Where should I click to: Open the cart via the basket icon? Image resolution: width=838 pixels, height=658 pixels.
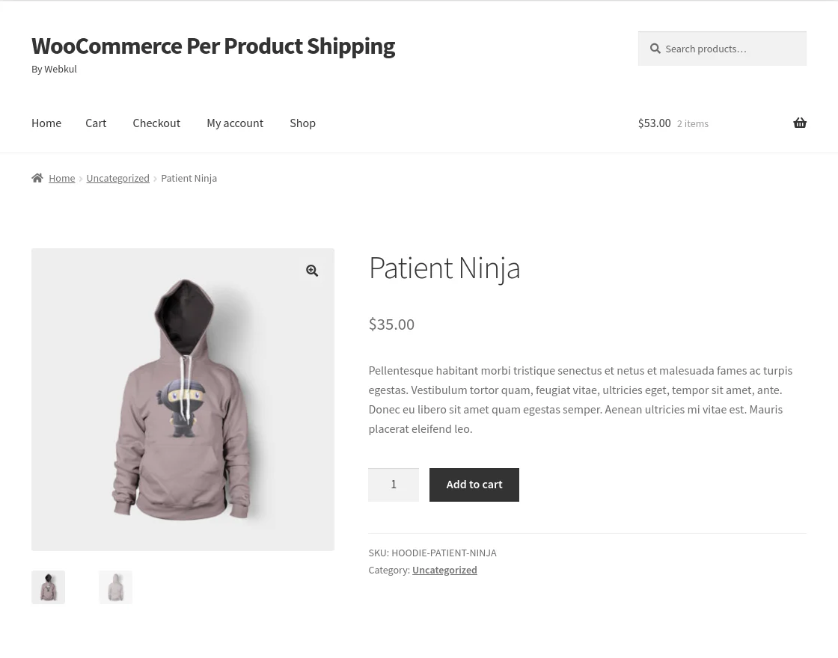pyautogui.click(x=800, y=123)
